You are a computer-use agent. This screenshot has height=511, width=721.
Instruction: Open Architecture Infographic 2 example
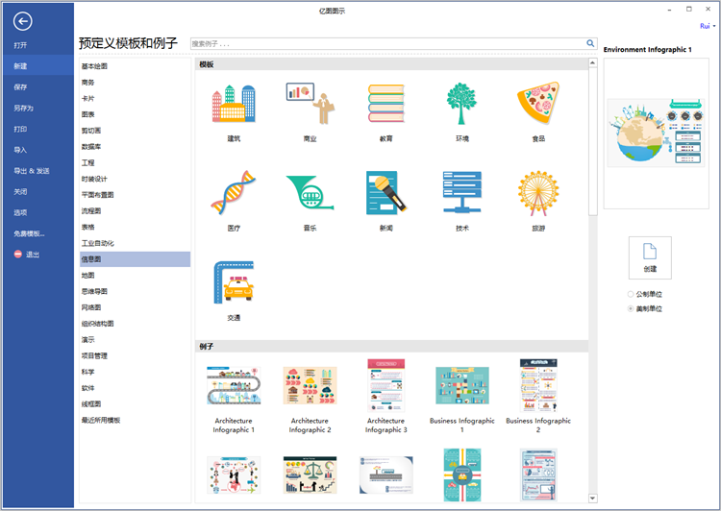310,385
